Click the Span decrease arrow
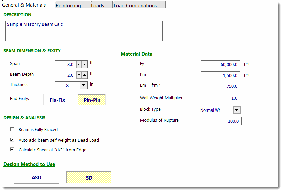Image resolution: width=283 pixels, height=192 pixels. tap(79, 64)
